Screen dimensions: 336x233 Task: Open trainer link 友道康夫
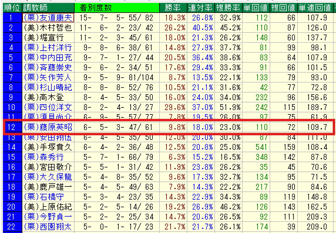(x=48, y=18)
